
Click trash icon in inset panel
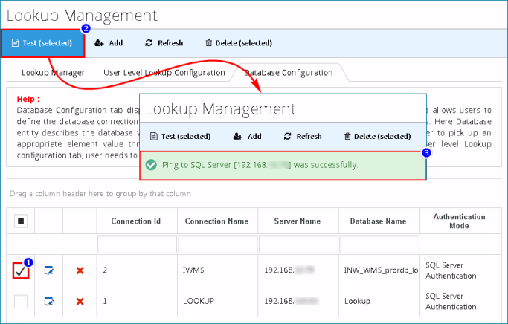(347, 136)
